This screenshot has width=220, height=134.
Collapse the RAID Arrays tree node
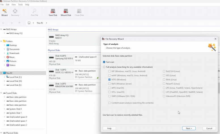[x=1, y=29]
